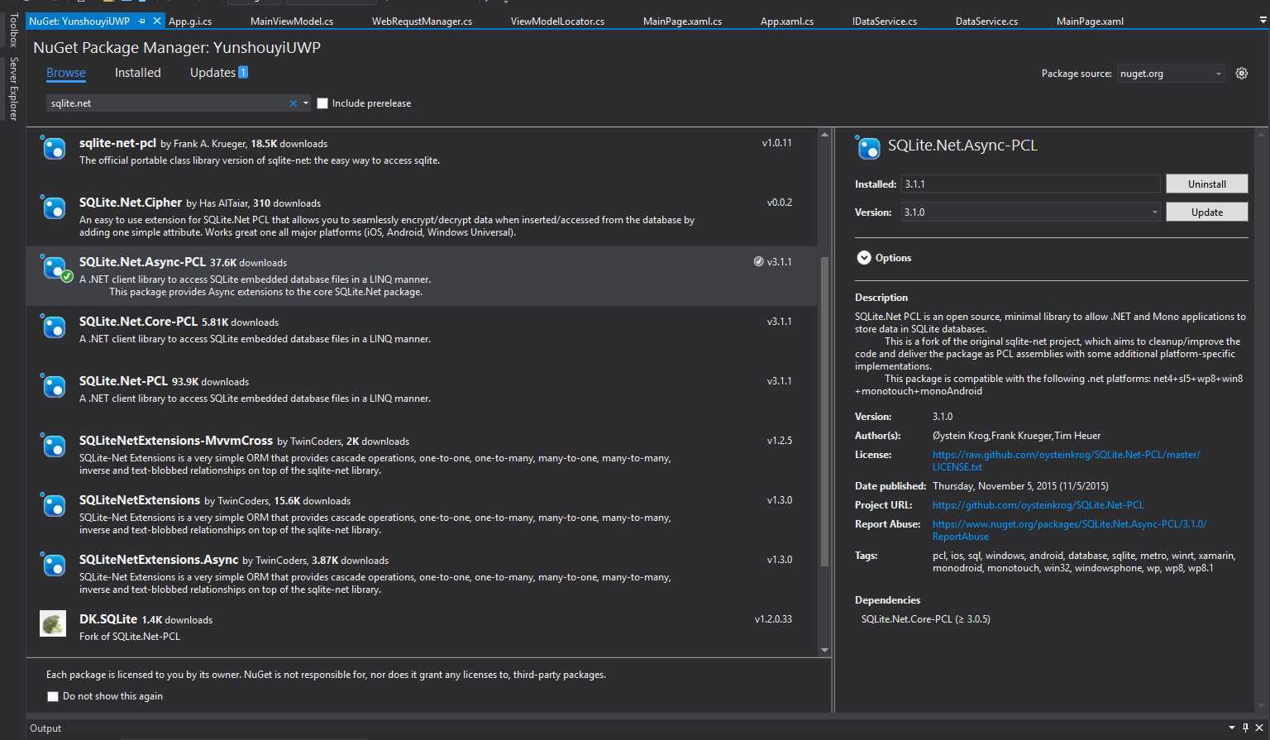
Task: Click the package list scrollbar thumb
Action: coord(824,411)
